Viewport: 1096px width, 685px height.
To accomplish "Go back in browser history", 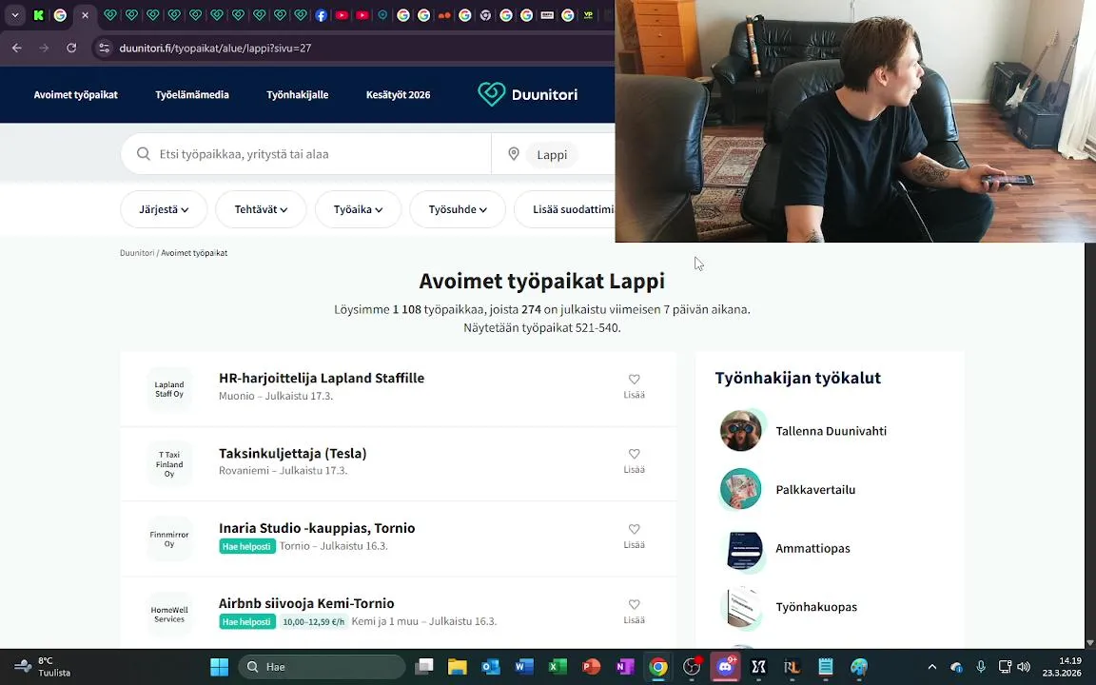I will (x=17, y=48).
